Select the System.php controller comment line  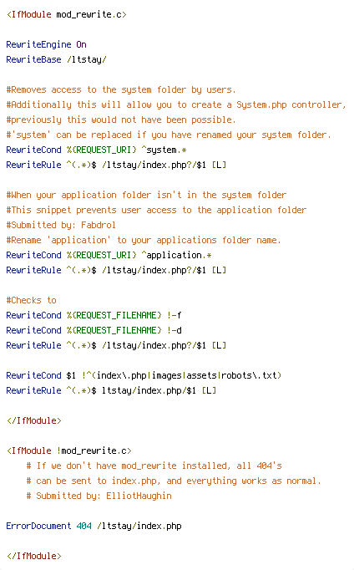point(175,105)
